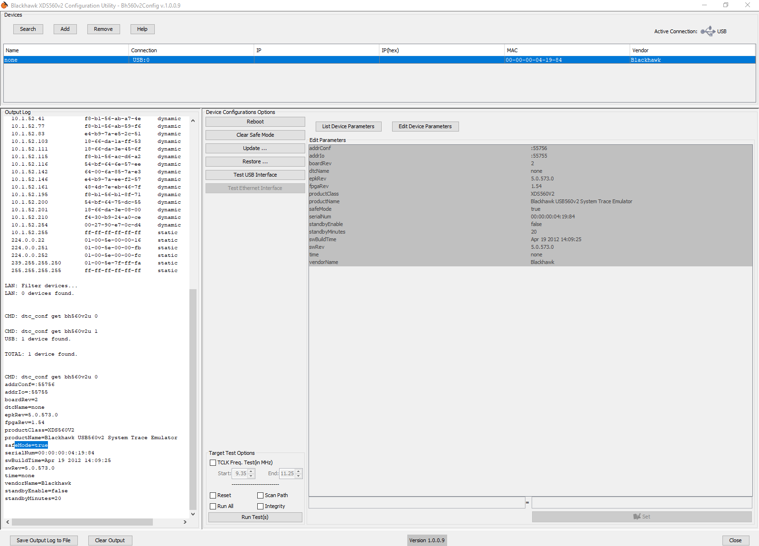Open the Update ... dialog
The image size is (759, 546).
pos(255,148)
